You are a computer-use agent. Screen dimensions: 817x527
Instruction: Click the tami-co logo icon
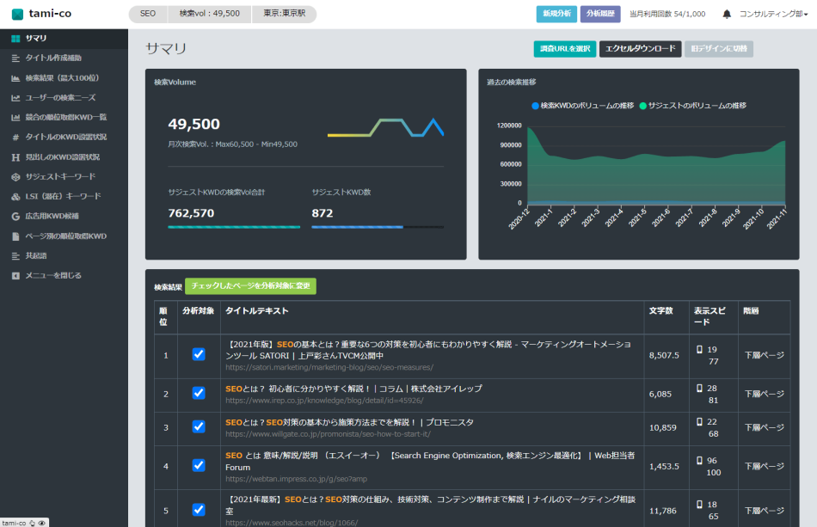click(17, 14)
